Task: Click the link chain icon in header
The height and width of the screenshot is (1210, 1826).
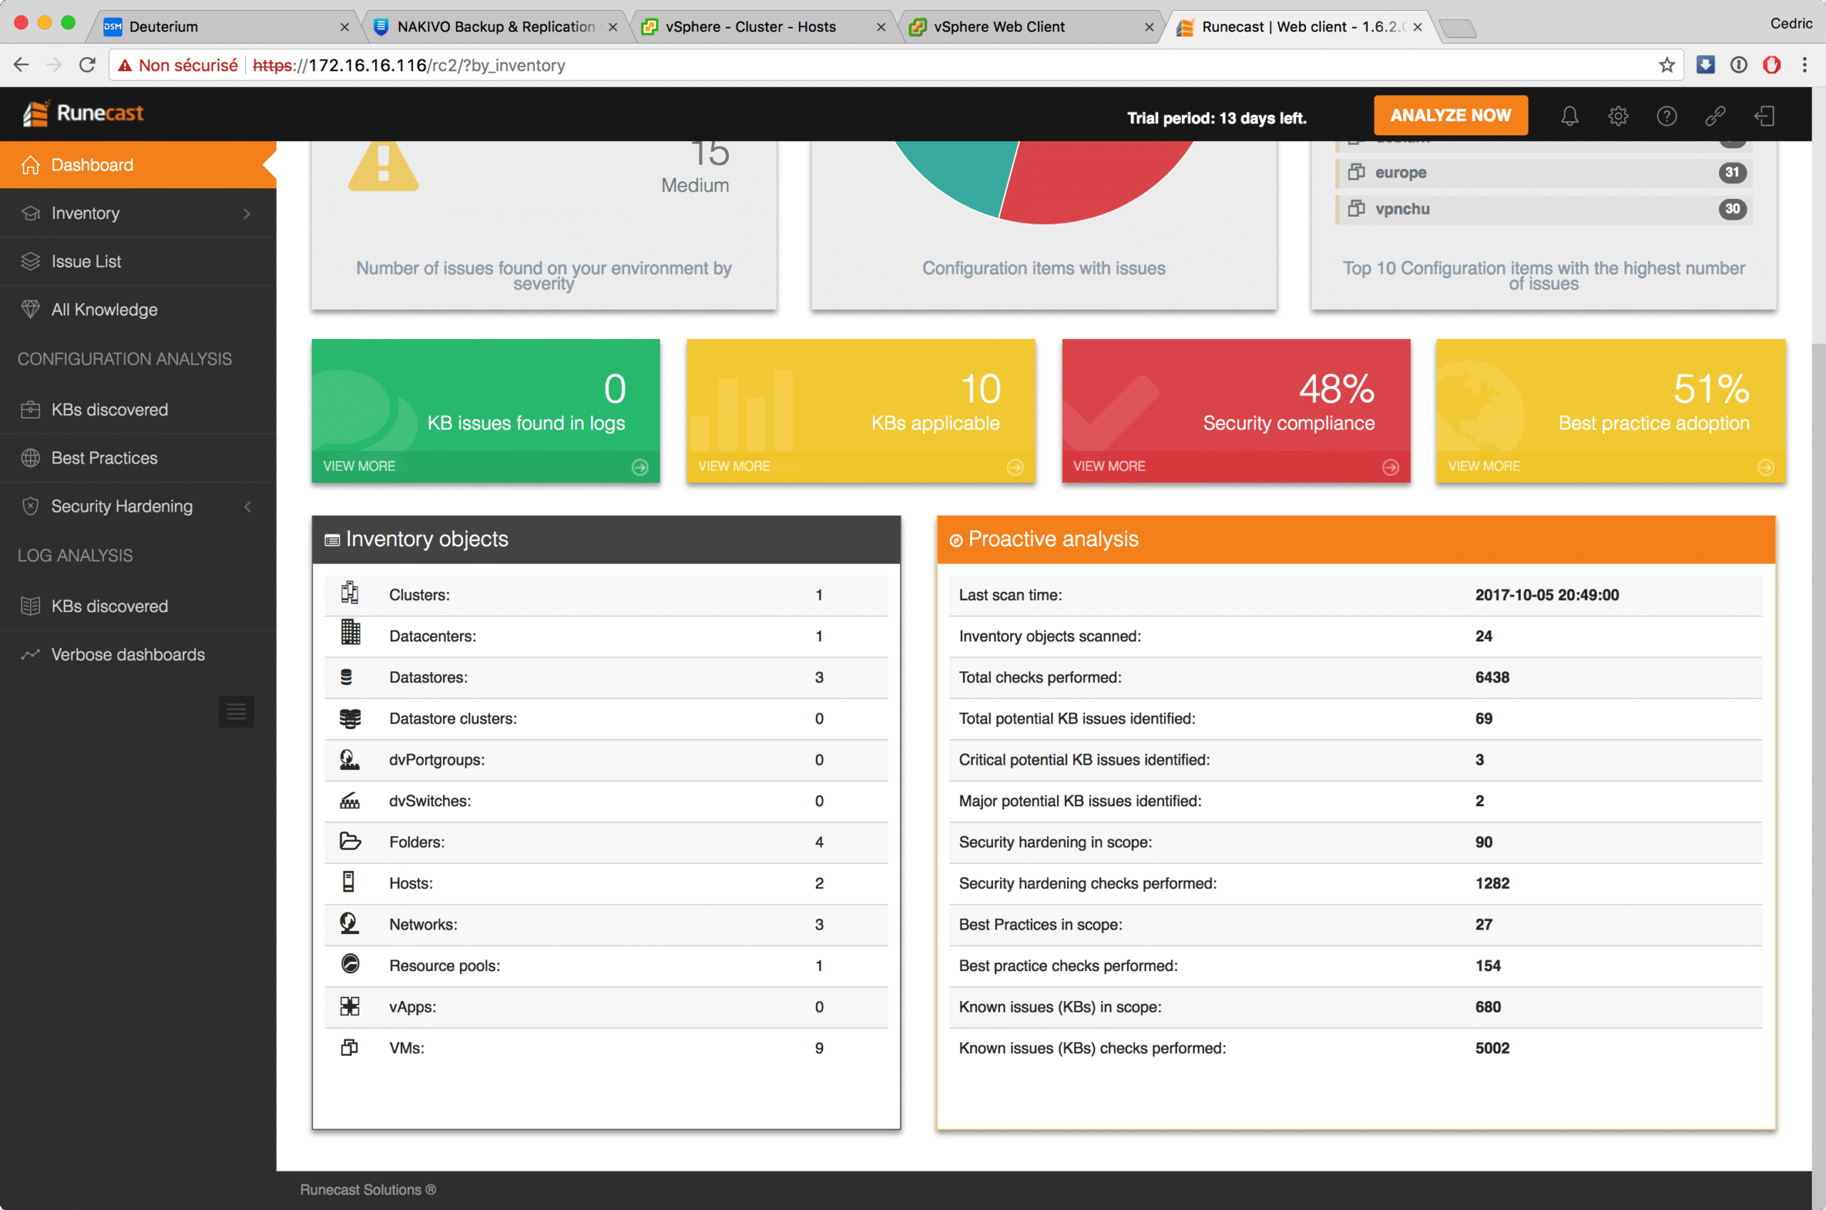Action: pyautogui.click(x=1715, y=116)
